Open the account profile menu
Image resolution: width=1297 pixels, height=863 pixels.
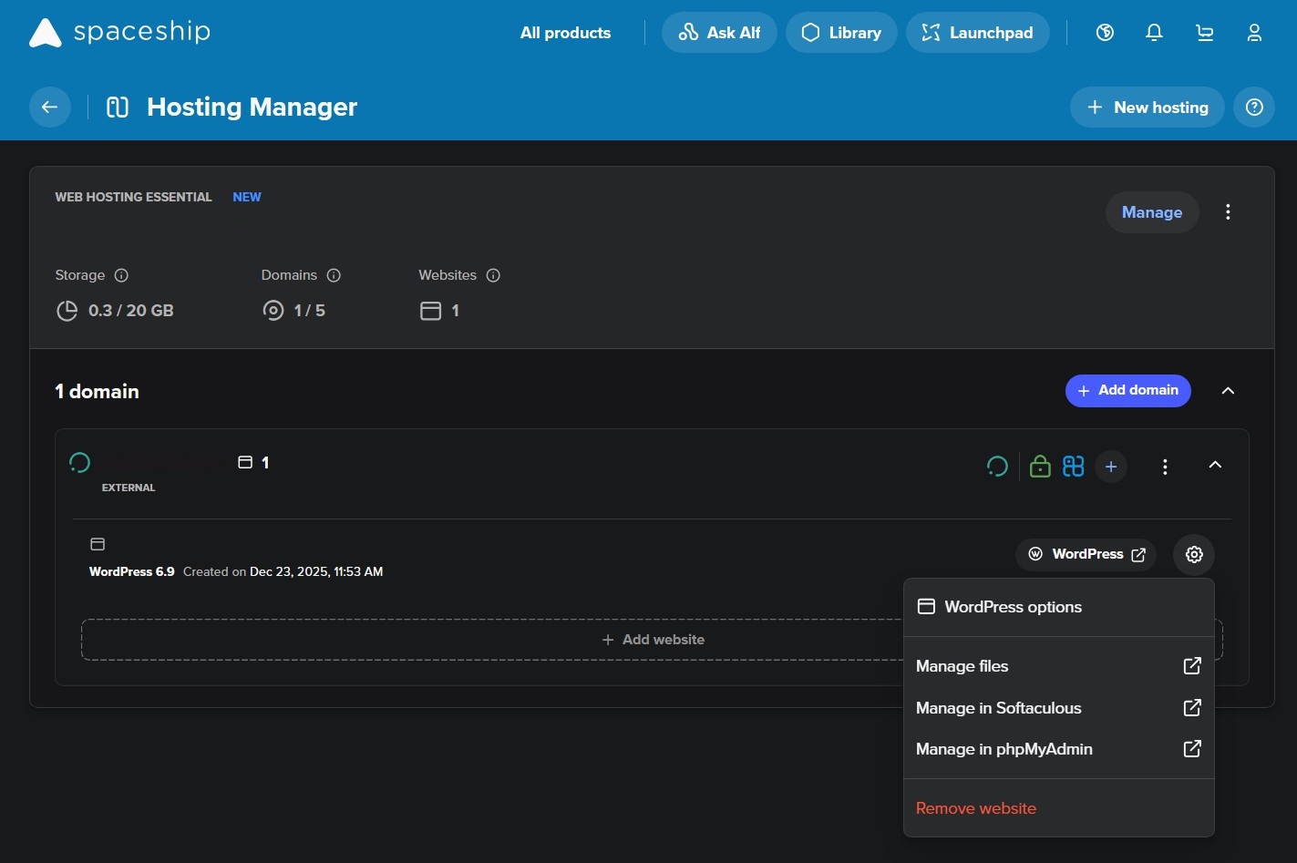[1254, 32]
